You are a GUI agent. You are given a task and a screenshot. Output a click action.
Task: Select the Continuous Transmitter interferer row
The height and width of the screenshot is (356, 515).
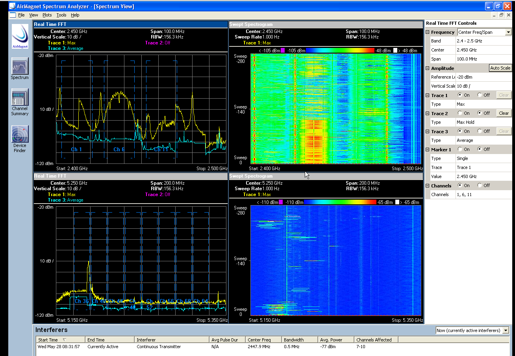point(217,347)
